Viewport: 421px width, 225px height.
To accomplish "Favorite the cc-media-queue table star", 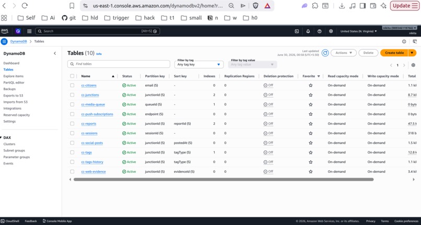I will [311, 104].
